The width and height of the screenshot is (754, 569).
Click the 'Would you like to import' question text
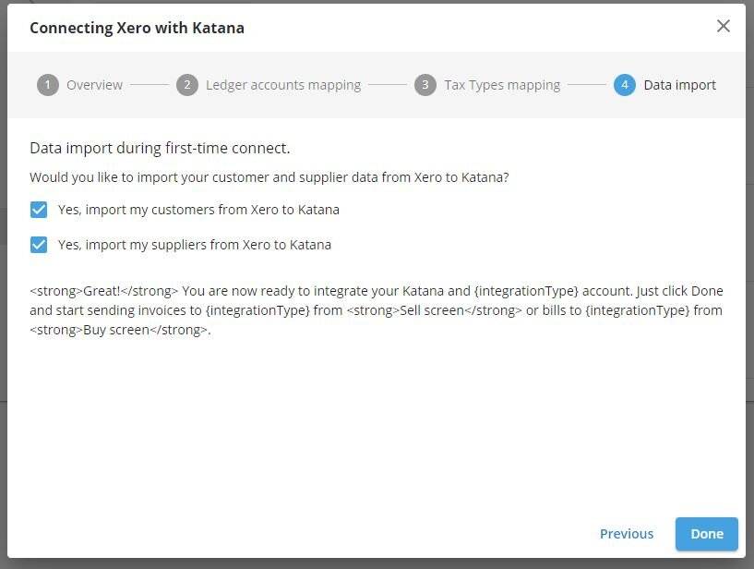tap(269, 177)
